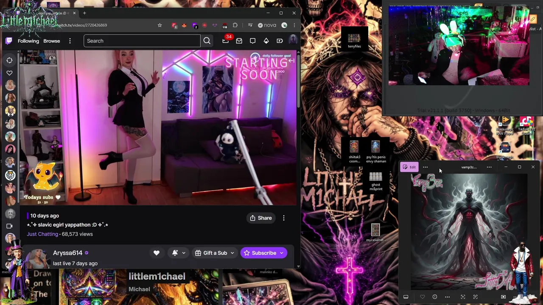Expand the Twitch sidebar circular icon
Image resolution: width=543 pixels, height=305 pixels.
point(9,60)
